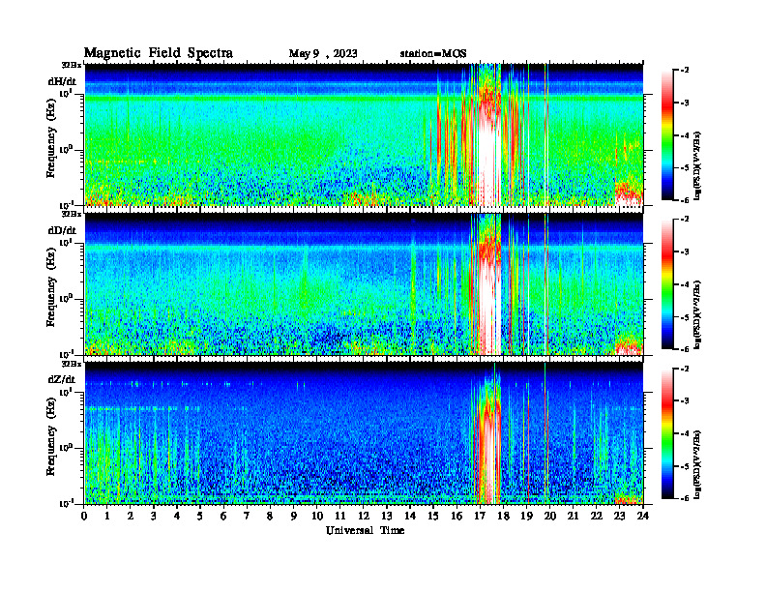
Task: Click the hour "13" tick on time axis
Action: (x=387, y=517)
